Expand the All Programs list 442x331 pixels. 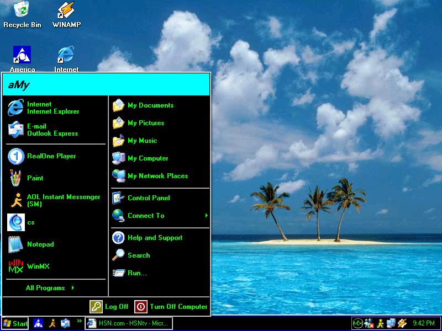point(50,288)
